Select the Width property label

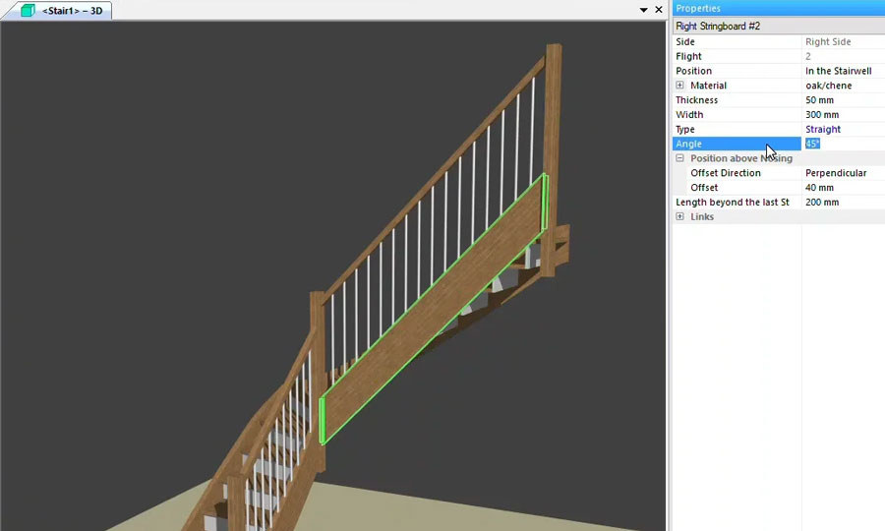click(x=689, y=114)
